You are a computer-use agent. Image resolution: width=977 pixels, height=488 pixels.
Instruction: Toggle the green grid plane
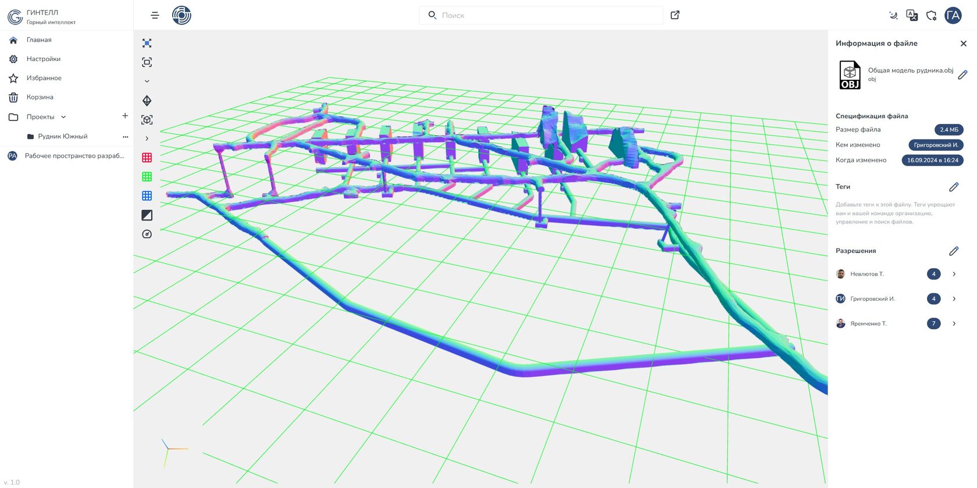147,177
